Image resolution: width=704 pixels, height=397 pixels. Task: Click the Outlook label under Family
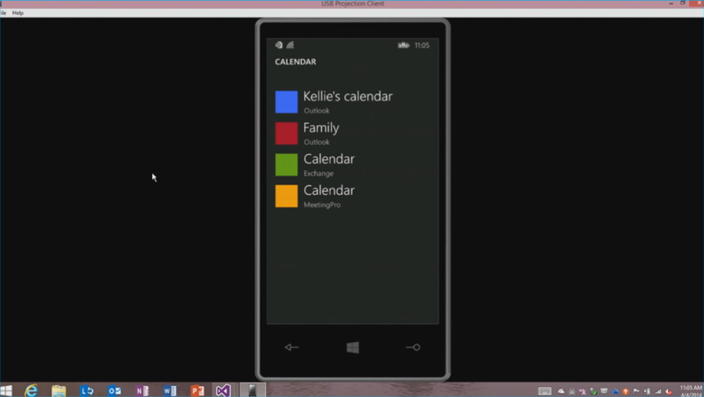tap(316, 142)
